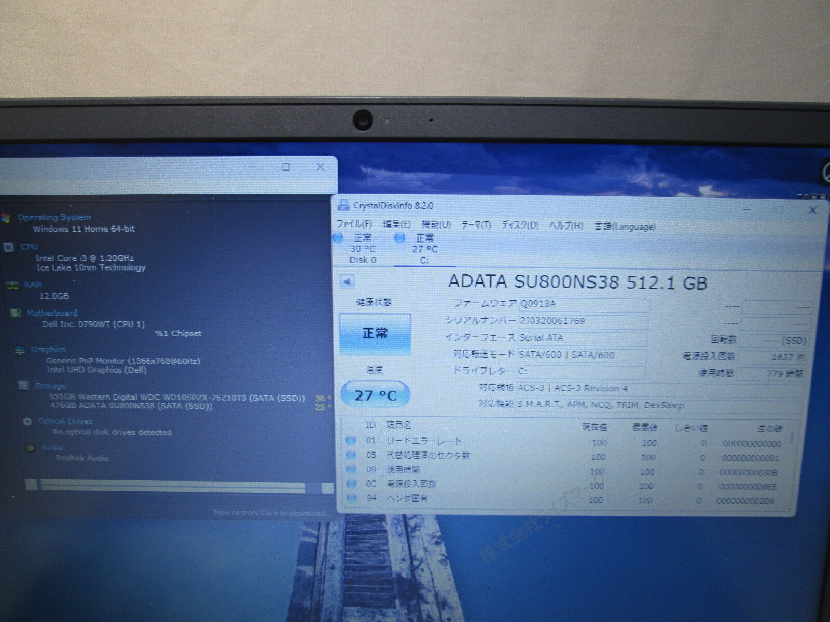Screen dimensions: 830x622
Task: Click the supported features field with S.M.A.R.T.
Action: (x=659, y=405)
